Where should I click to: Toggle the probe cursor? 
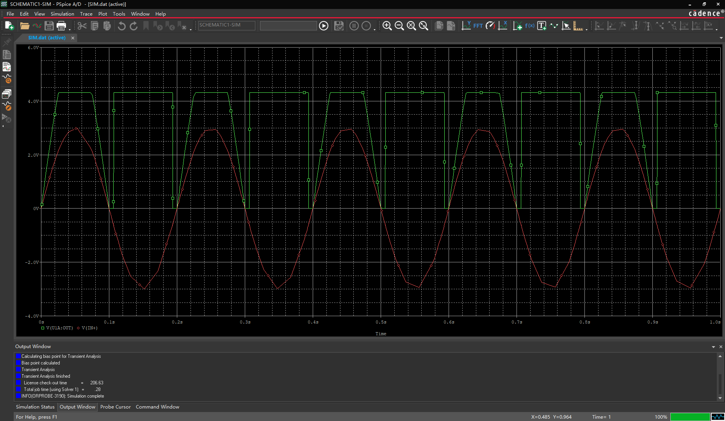[566, 26]
